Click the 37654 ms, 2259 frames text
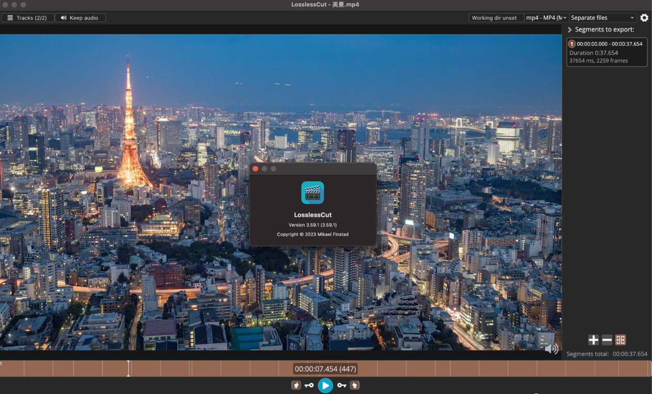Image resolution: width=652 pixels, height=394 pixels. 598,60
